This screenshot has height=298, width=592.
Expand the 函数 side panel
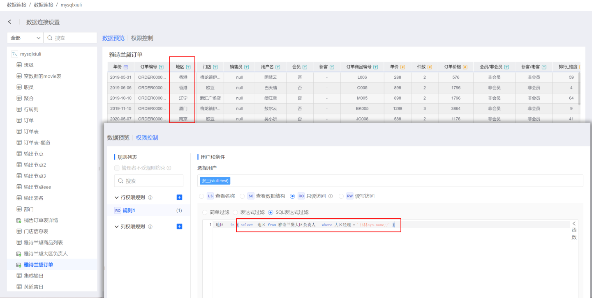(574, 230)
